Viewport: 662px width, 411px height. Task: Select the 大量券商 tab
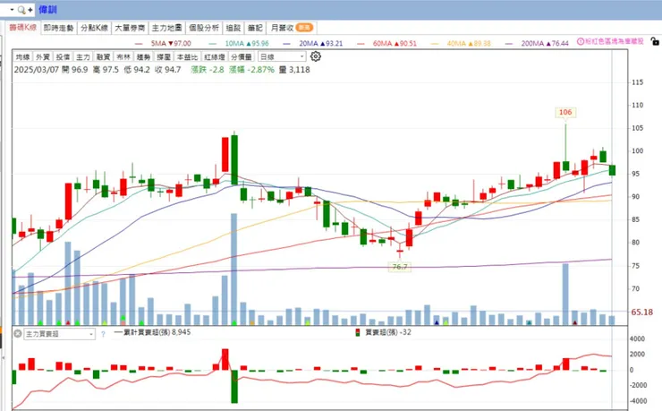tap(130, 28)
